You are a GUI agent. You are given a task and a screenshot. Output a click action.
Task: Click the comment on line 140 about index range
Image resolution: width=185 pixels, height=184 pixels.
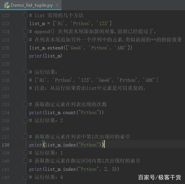[85, 161]
